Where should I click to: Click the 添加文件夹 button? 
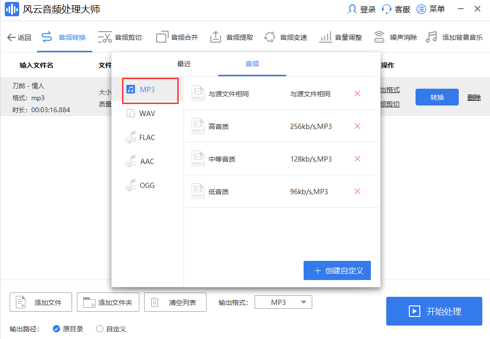(108, 302)
